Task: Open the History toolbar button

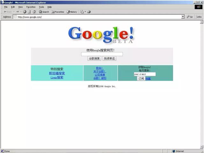Action: [x=72, y=12]
